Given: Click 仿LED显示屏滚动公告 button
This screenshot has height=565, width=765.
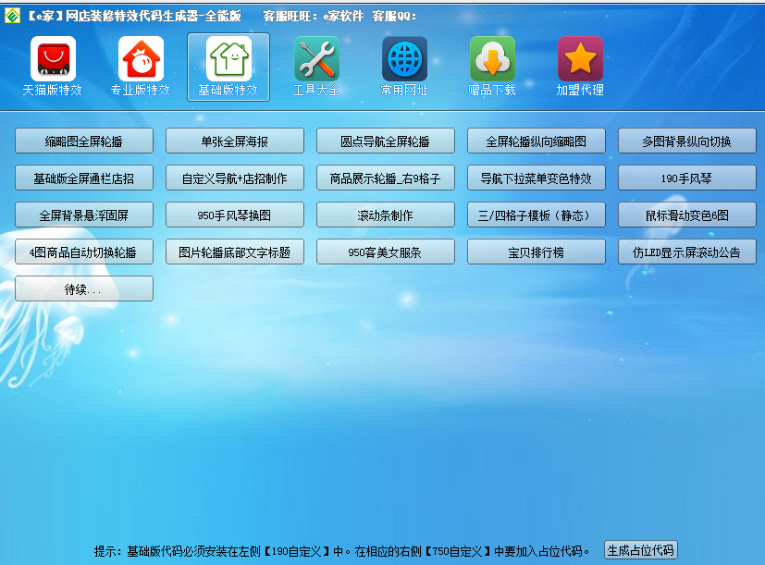Looking at the screenshot, I should 687,252.
